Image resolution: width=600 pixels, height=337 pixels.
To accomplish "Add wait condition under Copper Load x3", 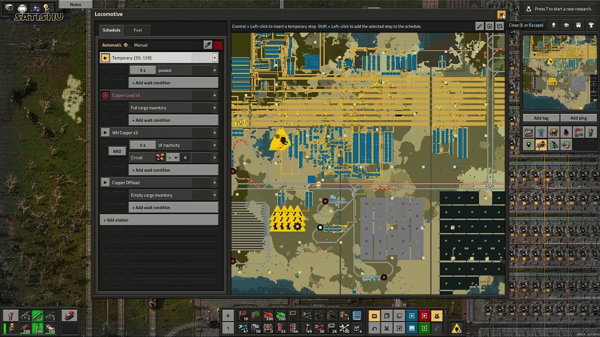I will pyautogui.click(x=173, y=120).
